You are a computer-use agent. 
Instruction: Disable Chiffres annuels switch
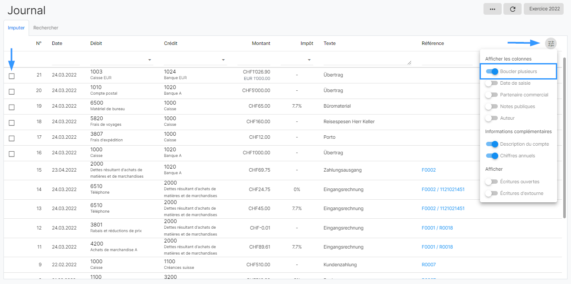coord(492,156)
